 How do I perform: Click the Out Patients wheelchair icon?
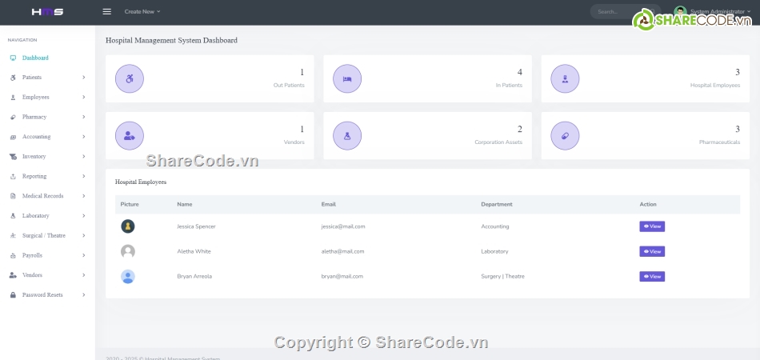[130, 78]
